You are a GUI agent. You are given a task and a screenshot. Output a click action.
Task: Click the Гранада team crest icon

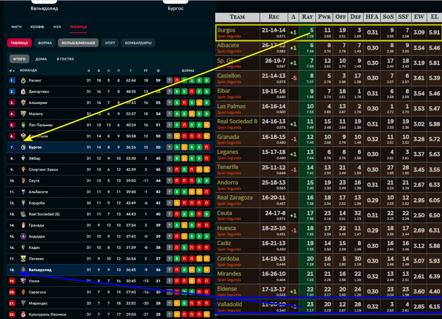24,225
